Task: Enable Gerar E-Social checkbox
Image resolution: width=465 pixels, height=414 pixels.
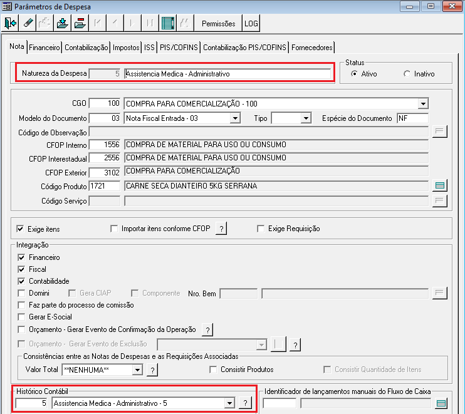Action: point(21,317)
